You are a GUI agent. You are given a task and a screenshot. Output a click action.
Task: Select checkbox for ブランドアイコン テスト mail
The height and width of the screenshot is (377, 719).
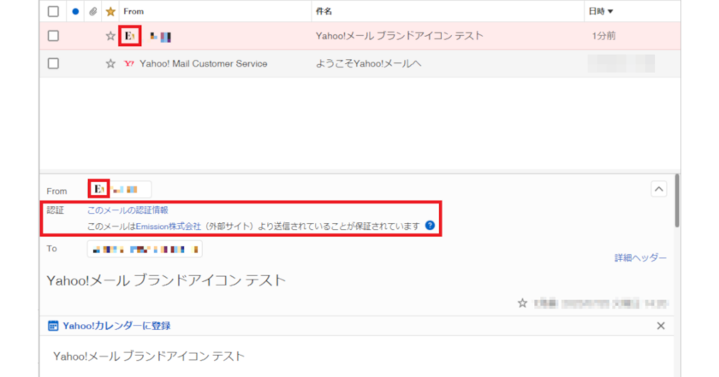(x=53, y=36)
